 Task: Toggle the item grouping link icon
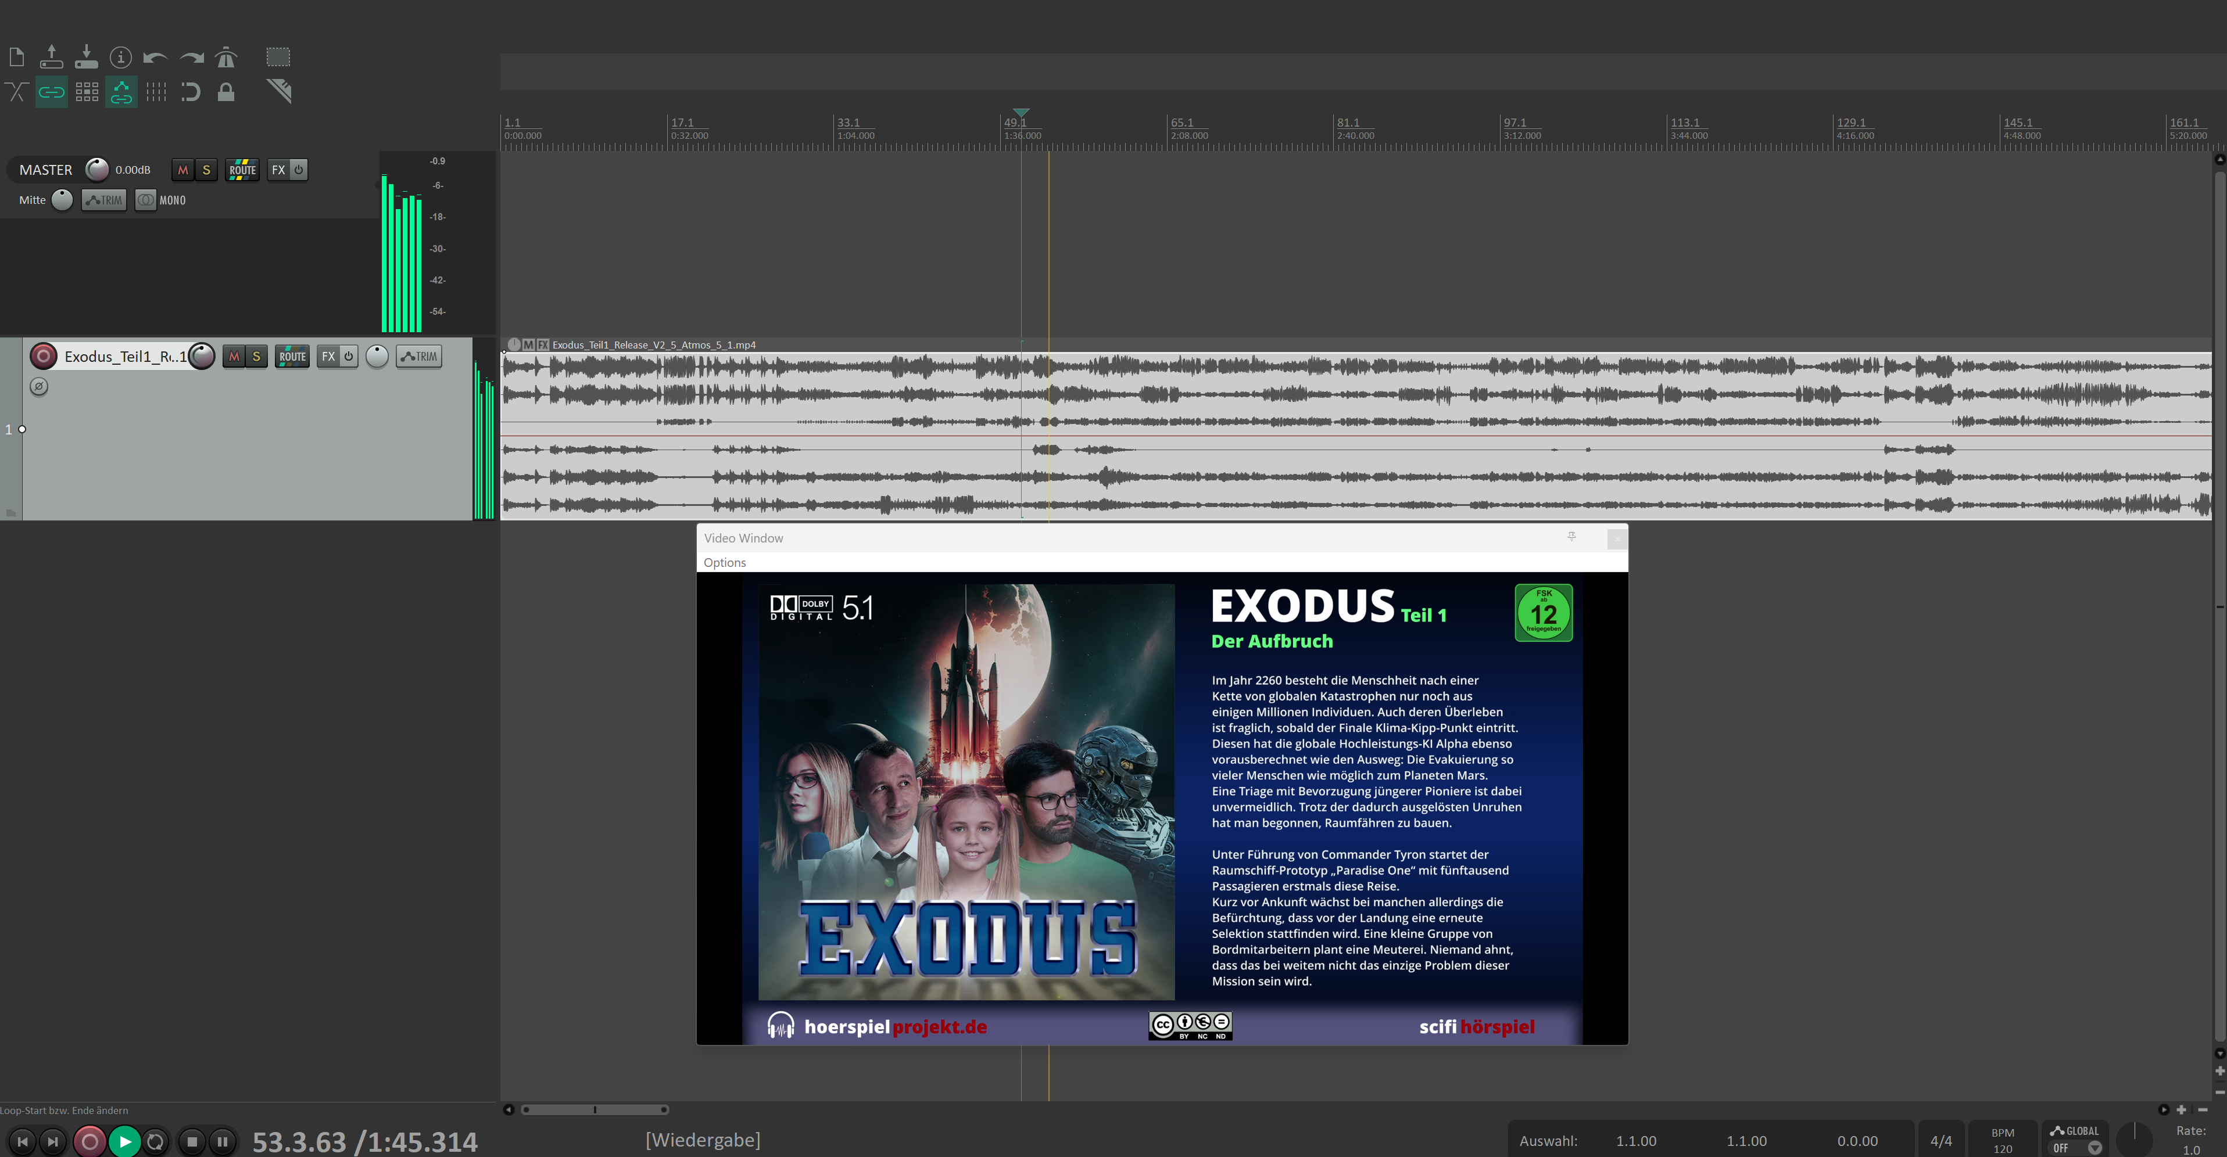click(x=52, y=92)
